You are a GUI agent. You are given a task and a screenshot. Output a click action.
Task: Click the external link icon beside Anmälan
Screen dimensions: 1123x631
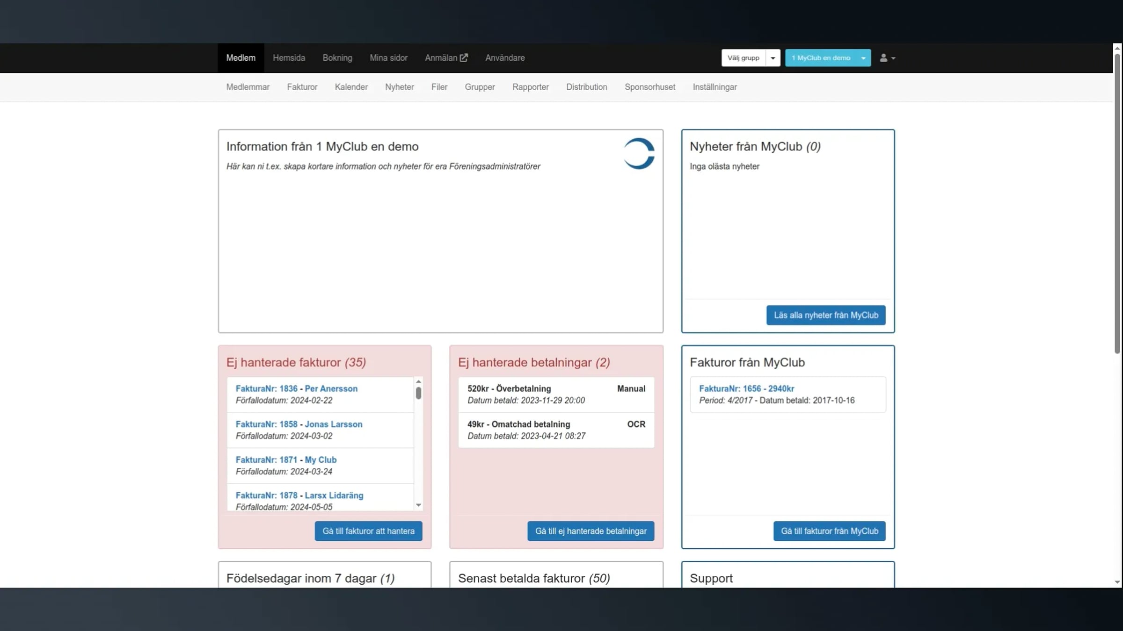pyautogui.click(x=464, y=58)
